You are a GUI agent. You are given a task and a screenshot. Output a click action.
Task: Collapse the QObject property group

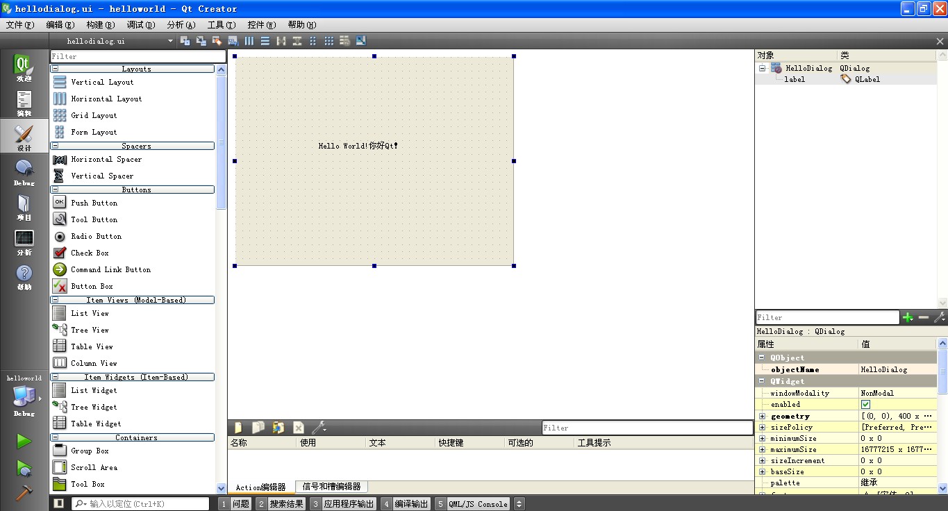(762, 358)
